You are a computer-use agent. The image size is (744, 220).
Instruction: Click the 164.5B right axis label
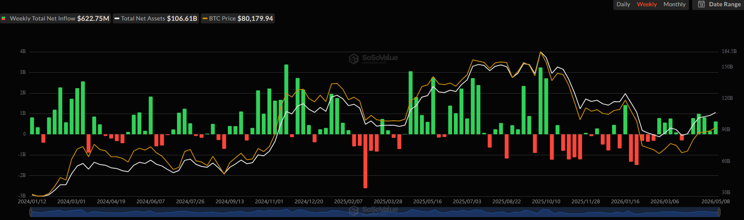729,51
